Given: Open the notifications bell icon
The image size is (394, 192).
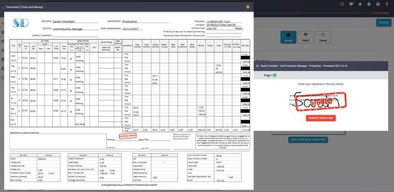Looking at the screenshot, I should pos(360,4).
